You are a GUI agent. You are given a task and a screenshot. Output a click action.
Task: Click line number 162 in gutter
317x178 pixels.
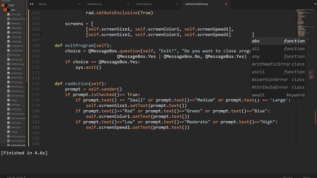pos(36,13)
